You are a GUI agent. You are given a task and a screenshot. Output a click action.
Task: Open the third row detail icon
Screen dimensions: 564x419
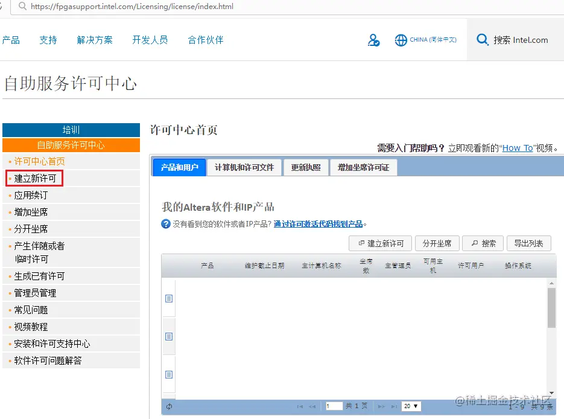[x=169, y=375]
